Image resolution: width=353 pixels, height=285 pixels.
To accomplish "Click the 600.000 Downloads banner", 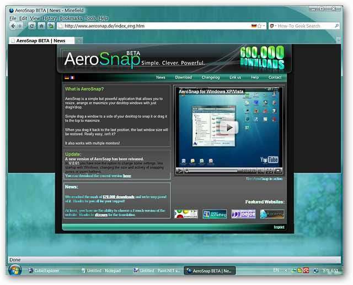I will pos(263,58).
